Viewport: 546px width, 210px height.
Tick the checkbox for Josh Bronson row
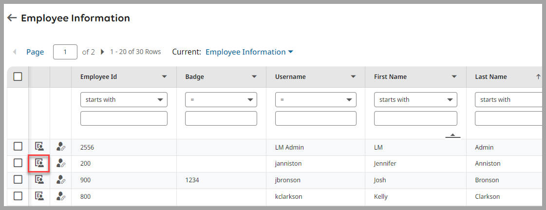coord(18,180)
